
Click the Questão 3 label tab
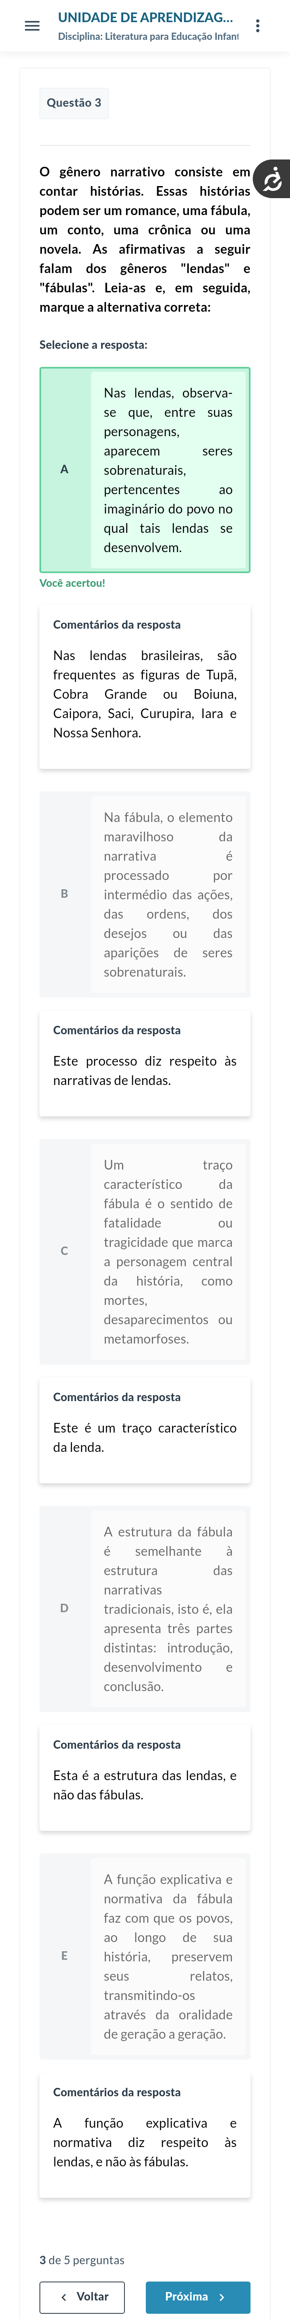74,103
